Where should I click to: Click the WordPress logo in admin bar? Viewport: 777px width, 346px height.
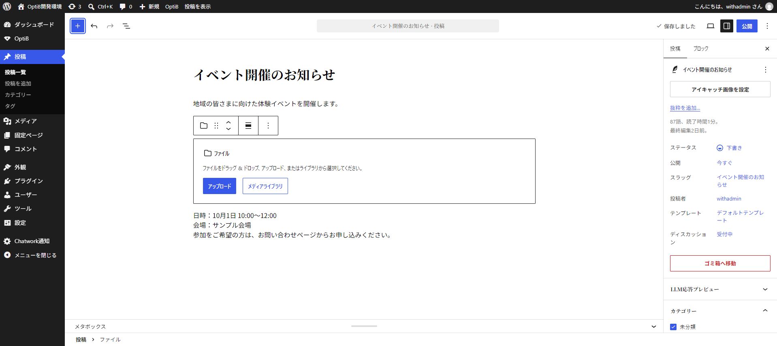click(7, 6)
